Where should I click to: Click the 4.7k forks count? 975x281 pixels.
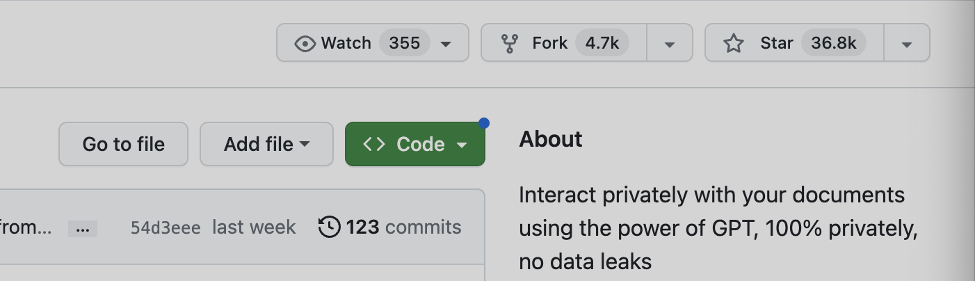(x=602, y=44)
